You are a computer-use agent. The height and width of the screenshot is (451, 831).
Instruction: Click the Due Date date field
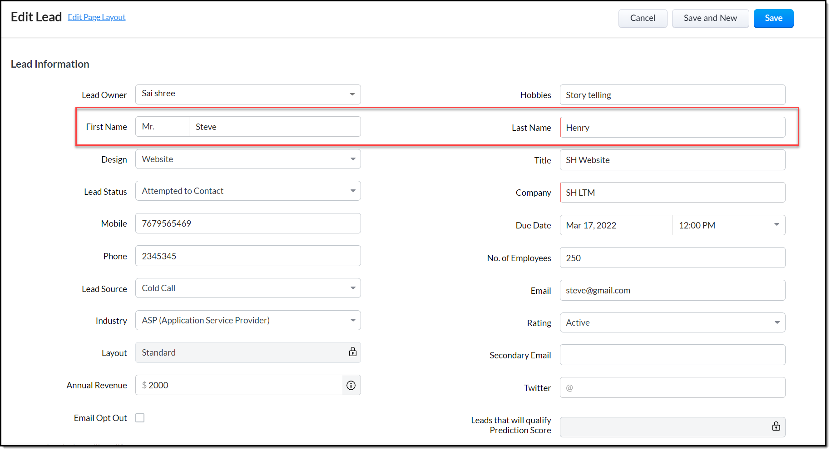[616, 225]
